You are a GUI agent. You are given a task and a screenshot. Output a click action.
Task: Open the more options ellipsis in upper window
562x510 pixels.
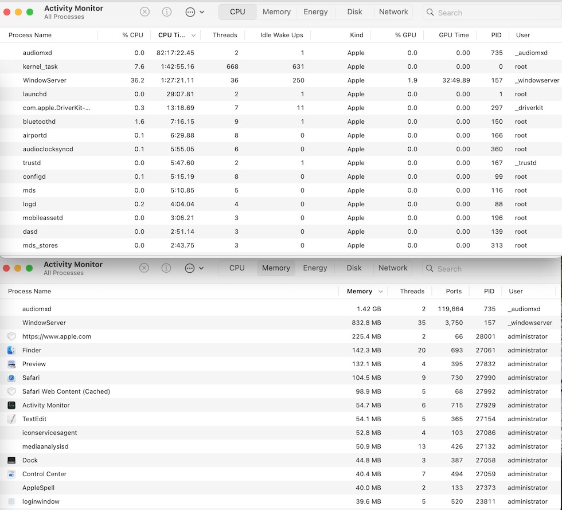coord(190,12)
